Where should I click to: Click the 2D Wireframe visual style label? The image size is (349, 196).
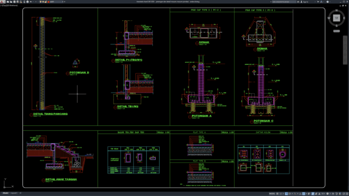(12, 5)
